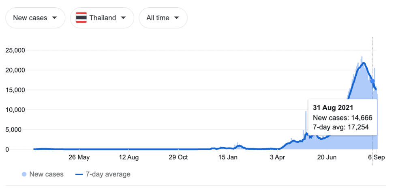Screen dimensions: 396x189
Task: Click the 15 Jan axis date label
Action: (228, 158)
